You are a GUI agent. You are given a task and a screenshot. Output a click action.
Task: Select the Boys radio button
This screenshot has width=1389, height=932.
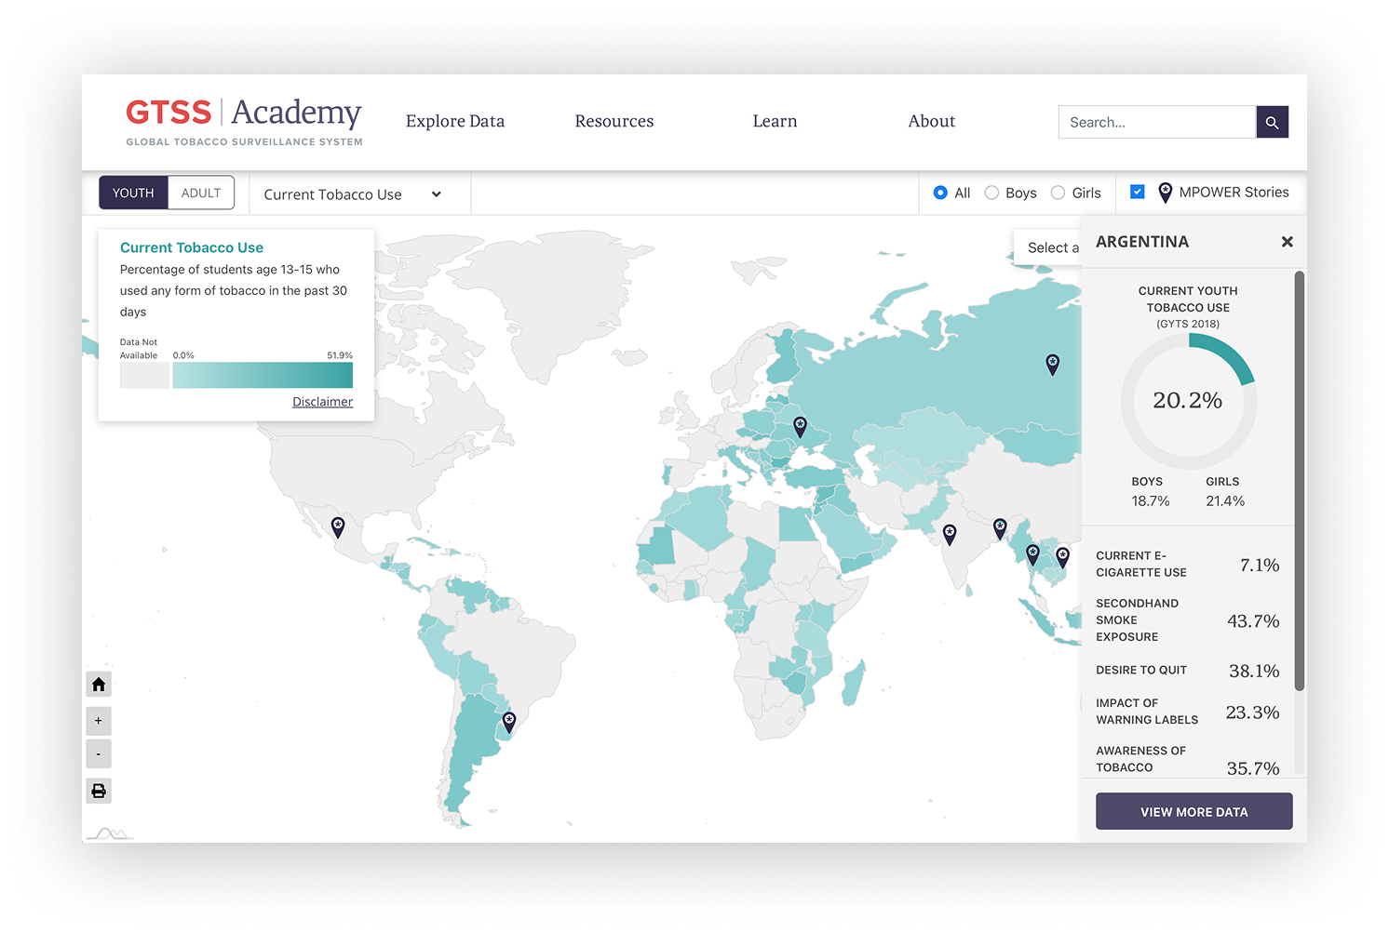[991, 193]
